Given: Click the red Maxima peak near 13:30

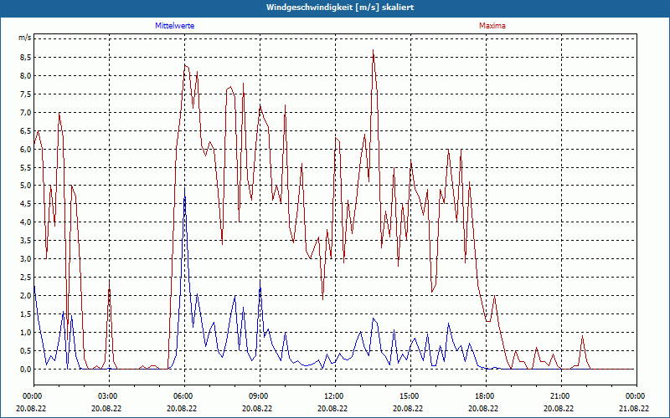Looking at the screenshot, I should click(x=373, y=50).
